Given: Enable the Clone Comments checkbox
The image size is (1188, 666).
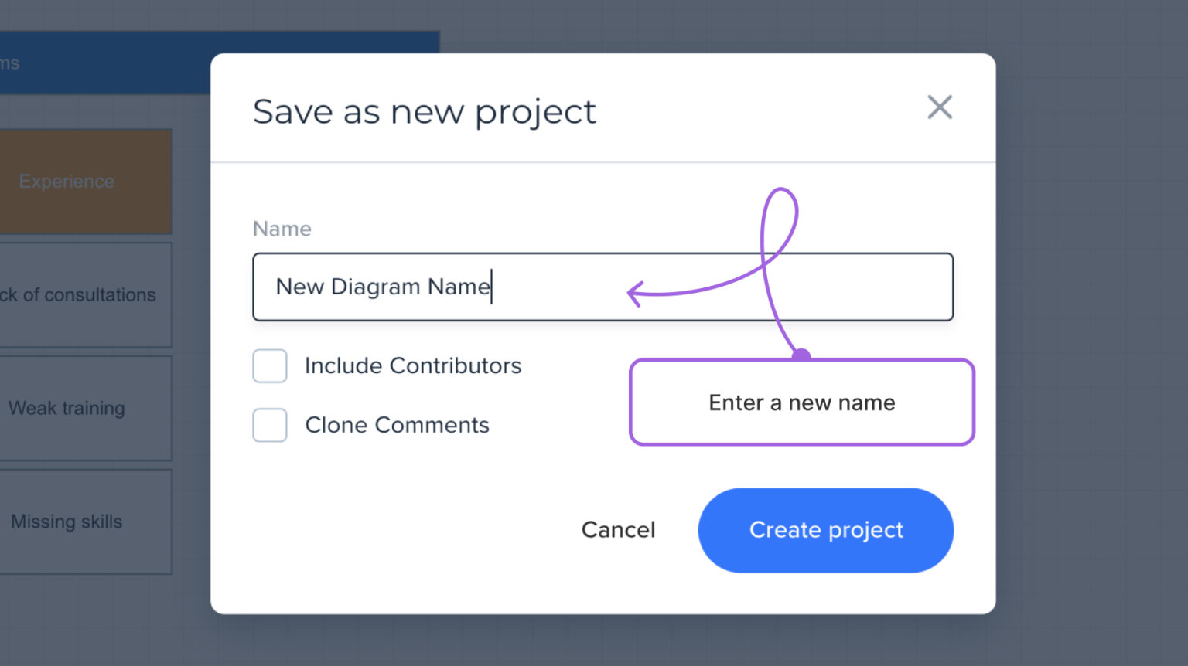Looking at the screenshot, I should pos(269,425).
